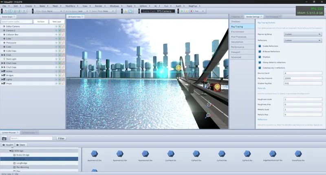Open the Gizmo Space Local dropdown

tap(77, 11)
